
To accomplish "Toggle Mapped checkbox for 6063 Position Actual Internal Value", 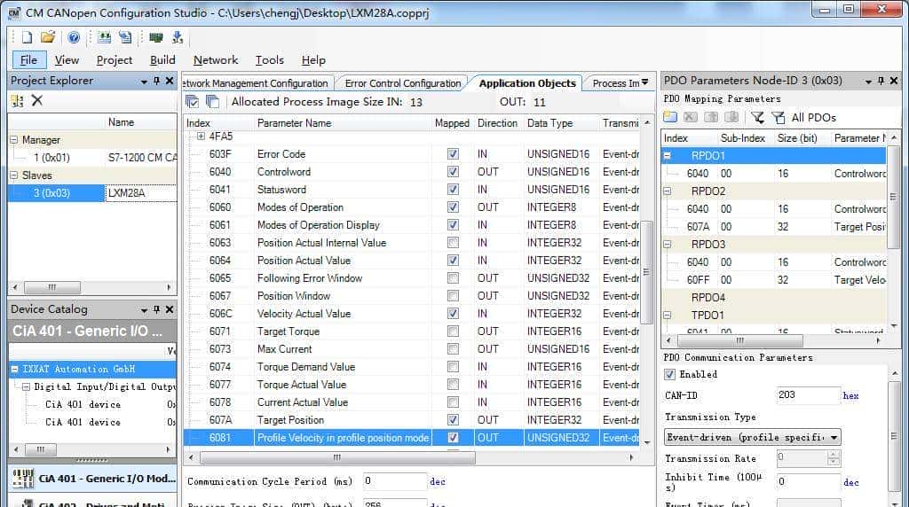I will pyautogui.click(x=454, y=243).
